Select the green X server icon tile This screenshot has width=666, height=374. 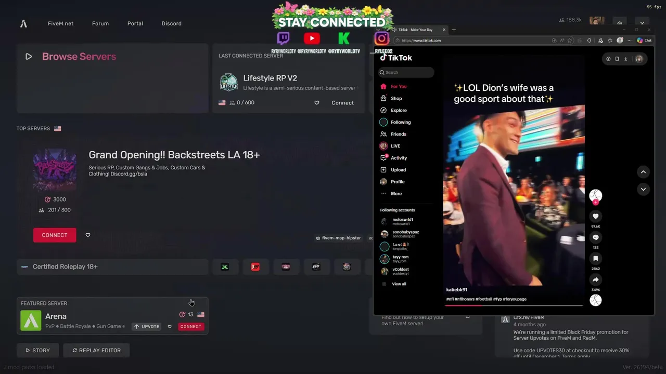click(225, 266)
